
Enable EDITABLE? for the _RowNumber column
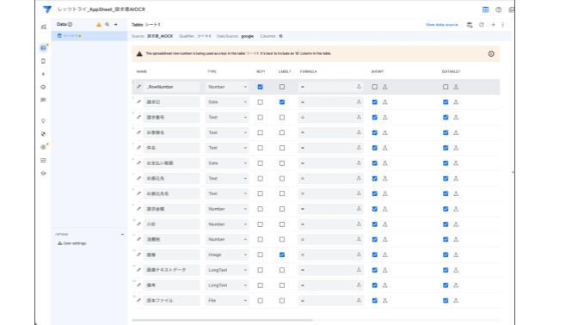point(446,87)
